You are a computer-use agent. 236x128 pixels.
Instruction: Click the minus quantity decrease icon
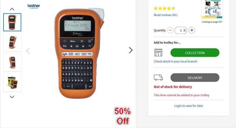[170, 30]
